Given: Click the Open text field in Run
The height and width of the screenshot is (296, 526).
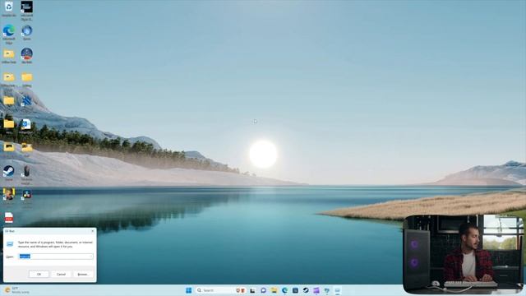Looking at the screenshot, I should coord(56,257).
